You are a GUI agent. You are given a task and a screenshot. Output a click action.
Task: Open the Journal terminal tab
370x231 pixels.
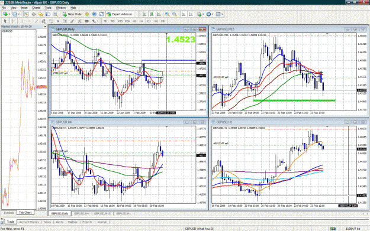pos(102,222)
